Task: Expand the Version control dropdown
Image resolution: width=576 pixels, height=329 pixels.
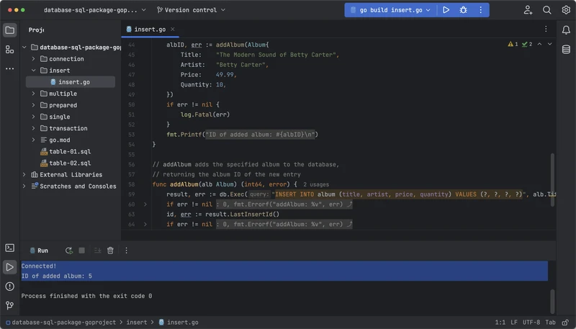Action: 191,10
